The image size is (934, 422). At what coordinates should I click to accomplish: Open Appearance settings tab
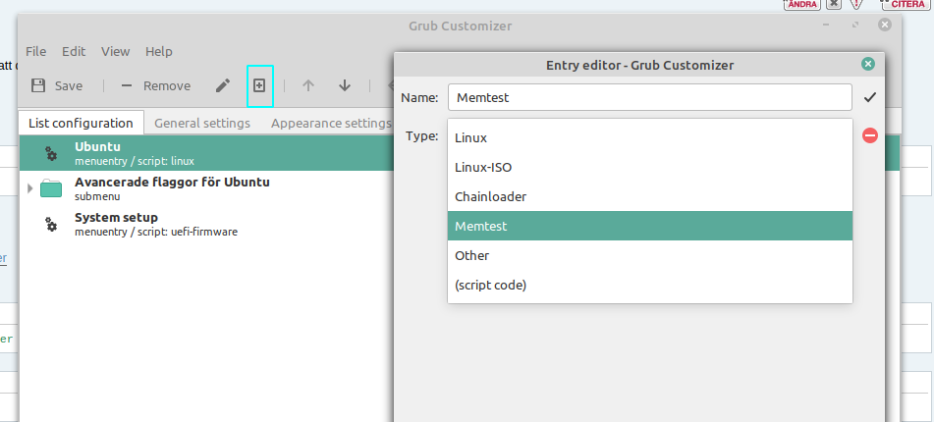coord(331,124)
